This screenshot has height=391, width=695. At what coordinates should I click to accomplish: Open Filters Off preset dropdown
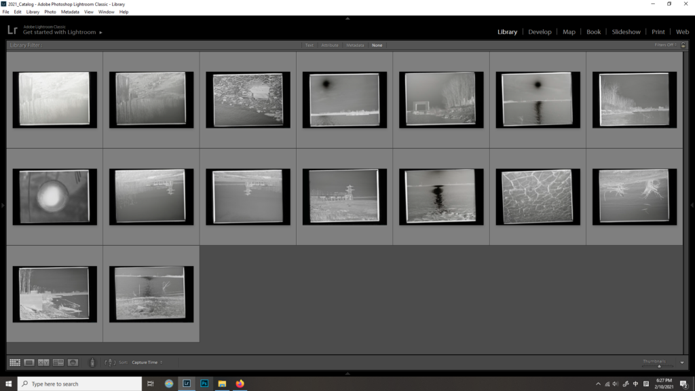(x=665, y=45)
